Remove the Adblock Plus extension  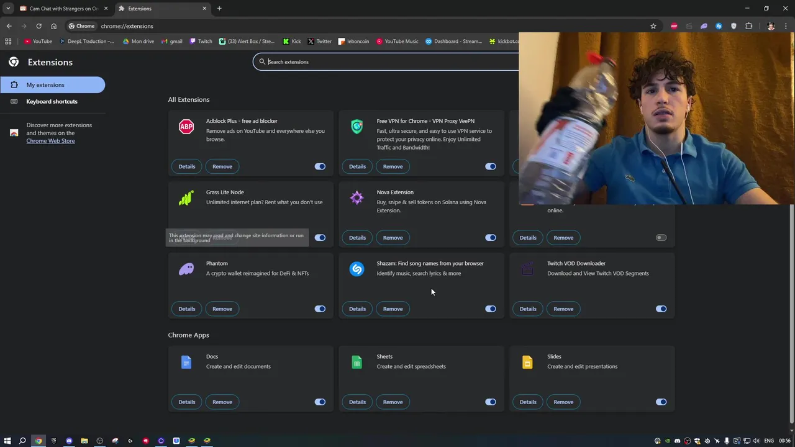pyautogui.click(x=222, y=166)
